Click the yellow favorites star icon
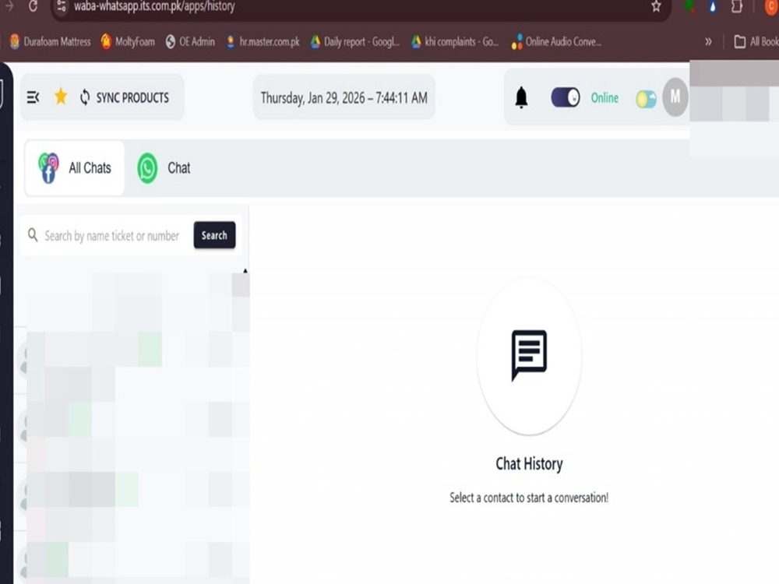The width and height of the screenshot is (779, 584). [x=61, y=97]
